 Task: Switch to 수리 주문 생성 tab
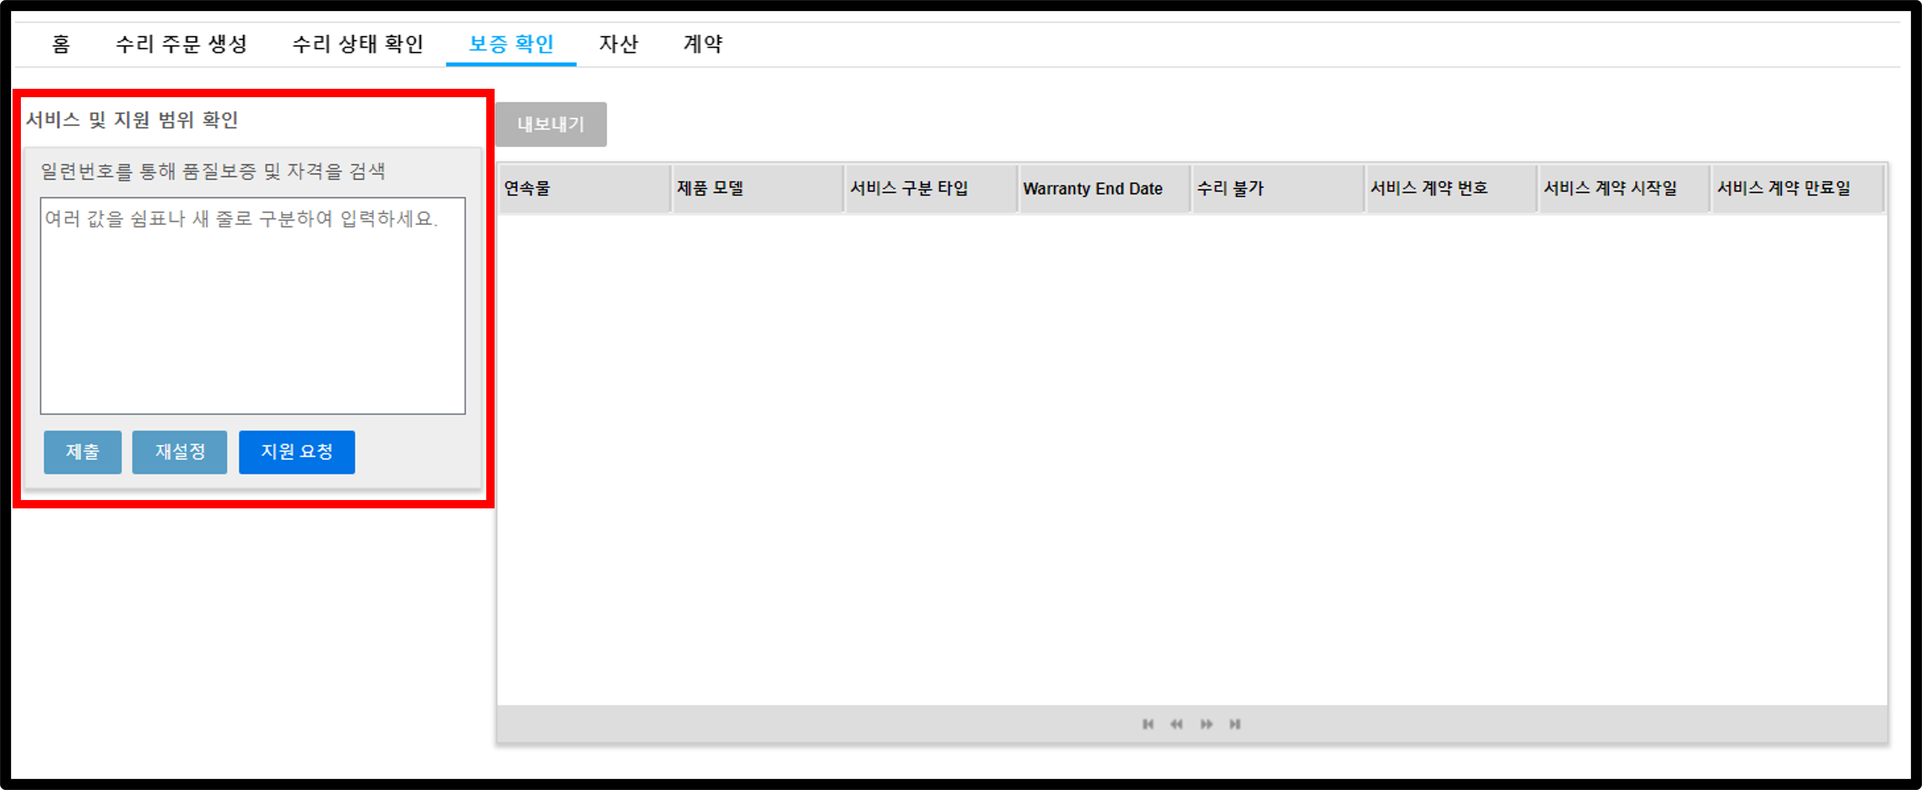coord(181,44)
